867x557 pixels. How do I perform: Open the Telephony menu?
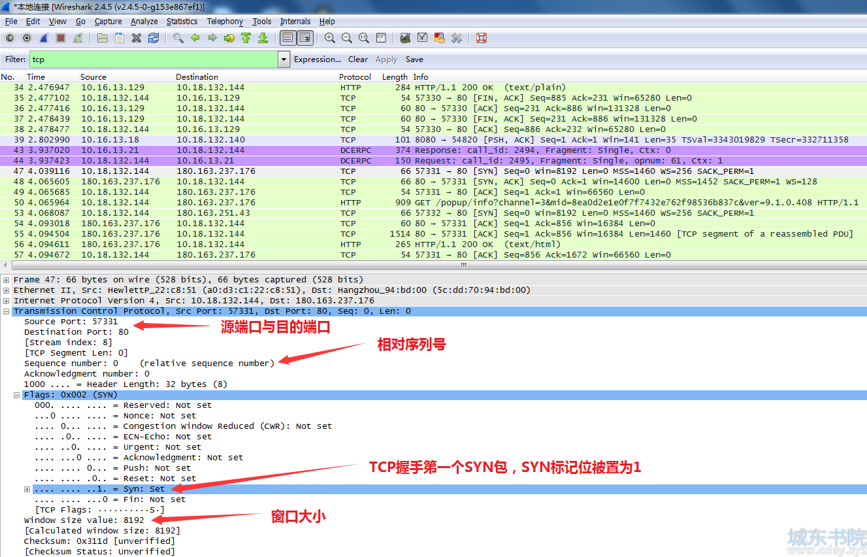point(225,22)
